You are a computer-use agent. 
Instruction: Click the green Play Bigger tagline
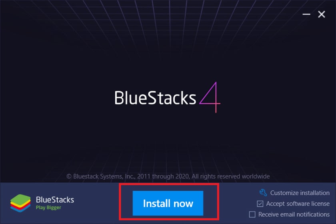pyautogui.click(x=48, y=208)
